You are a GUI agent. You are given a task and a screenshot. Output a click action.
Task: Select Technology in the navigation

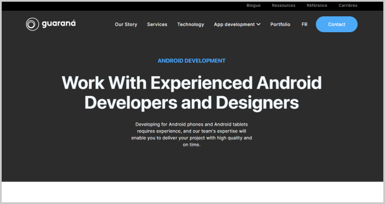pos(191,24)
